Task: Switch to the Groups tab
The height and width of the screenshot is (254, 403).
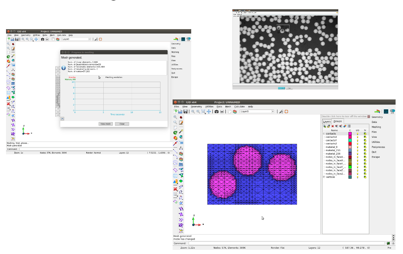Action: pyautogui.click(x=337, y=121)
